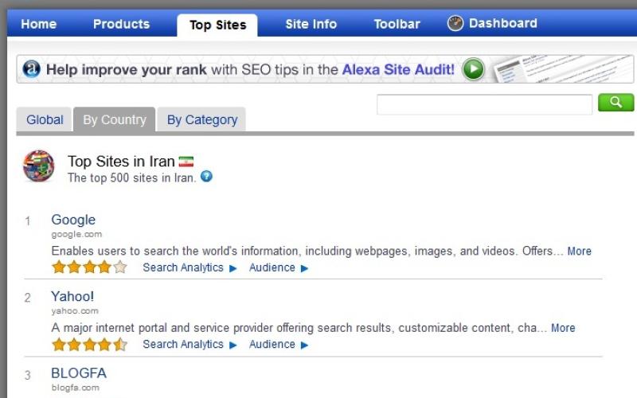Click the green search magnifier button

point(616,102)
